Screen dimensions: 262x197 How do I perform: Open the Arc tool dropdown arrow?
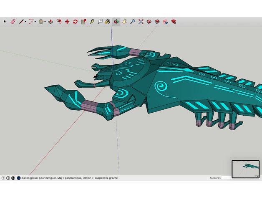coord(35,22)
